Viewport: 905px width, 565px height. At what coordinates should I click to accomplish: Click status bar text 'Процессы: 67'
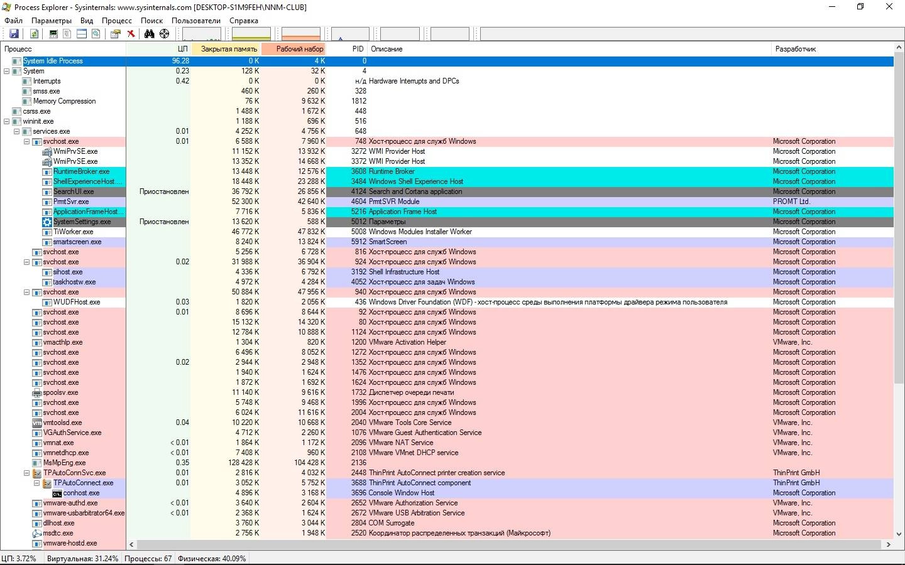[x=148, y=558]
